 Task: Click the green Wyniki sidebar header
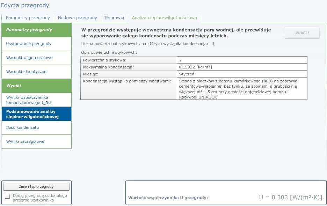coord(36,86)
